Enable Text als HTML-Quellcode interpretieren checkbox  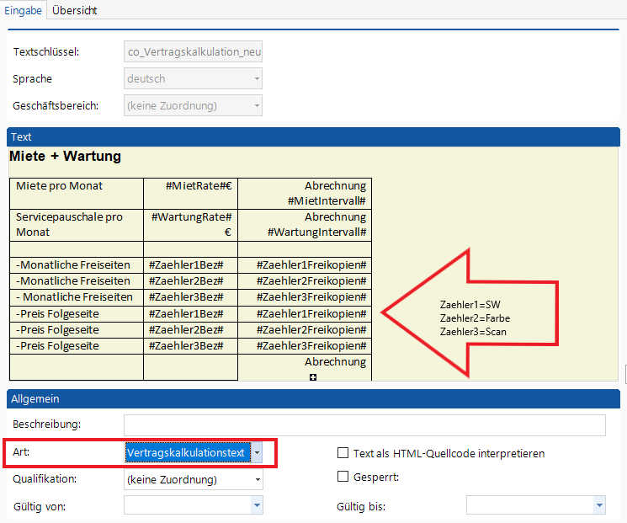[x=343, y=453]
